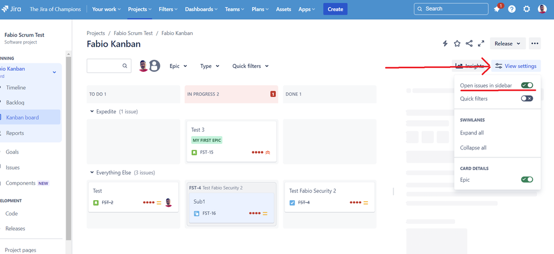Toggle Epic card details switch
The width and height of the screenshot is (554, 254).
527,180
